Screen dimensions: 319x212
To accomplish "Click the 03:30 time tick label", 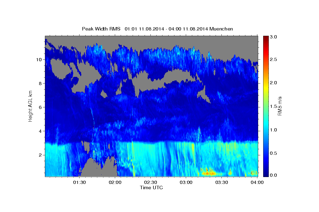I will tap(222, 182).
